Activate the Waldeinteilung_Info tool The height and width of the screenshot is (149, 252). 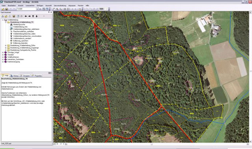[20, 27]
